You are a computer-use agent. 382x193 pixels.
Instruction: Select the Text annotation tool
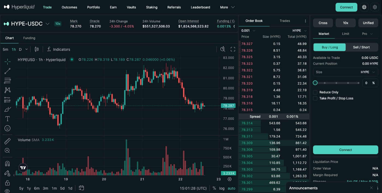tap(7, 119)
